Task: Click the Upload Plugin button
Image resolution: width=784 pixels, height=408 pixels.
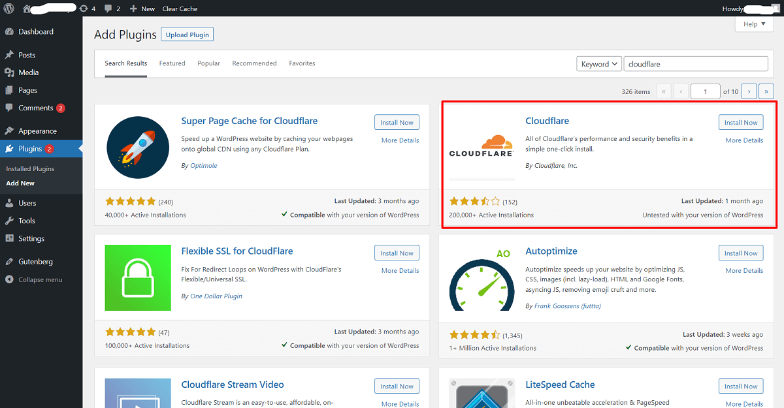Action: [187, 34]
